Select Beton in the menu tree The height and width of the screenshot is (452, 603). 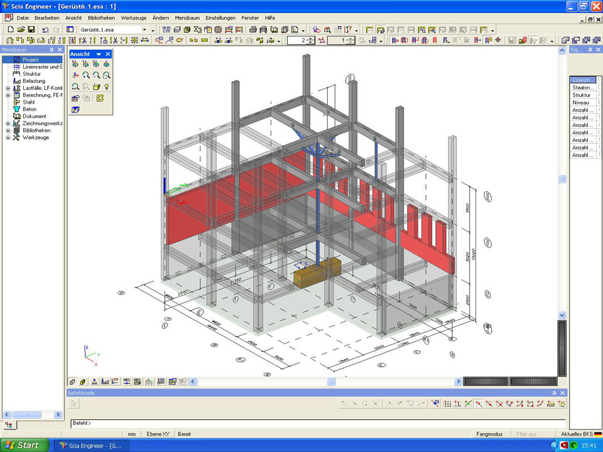click(x=30, y=109)
